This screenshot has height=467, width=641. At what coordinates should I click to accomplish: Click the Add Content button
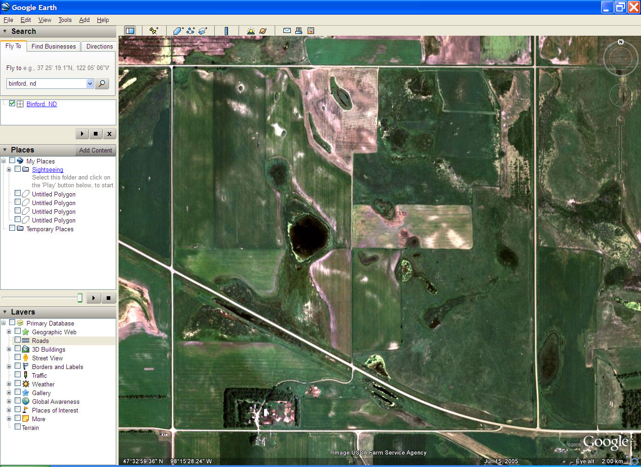95,150
